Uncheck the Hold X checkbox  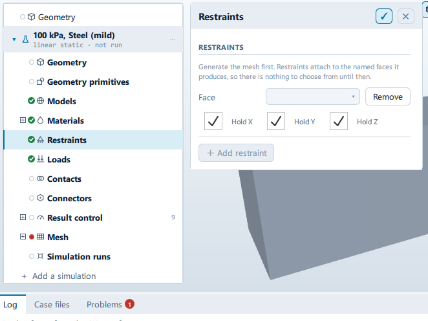[213, 121]
